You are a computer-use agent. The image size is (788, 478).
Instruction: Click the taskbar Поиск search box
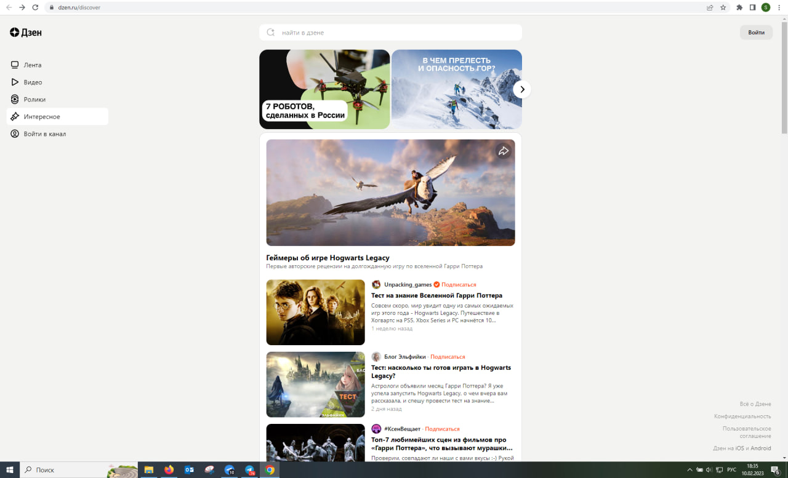tap(79, 469)
